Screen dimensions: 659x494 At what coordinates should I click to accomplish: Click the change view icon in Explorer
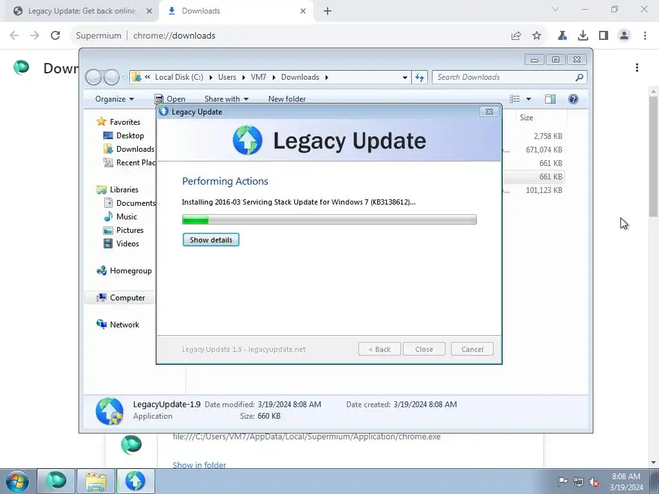pos(515,99)
